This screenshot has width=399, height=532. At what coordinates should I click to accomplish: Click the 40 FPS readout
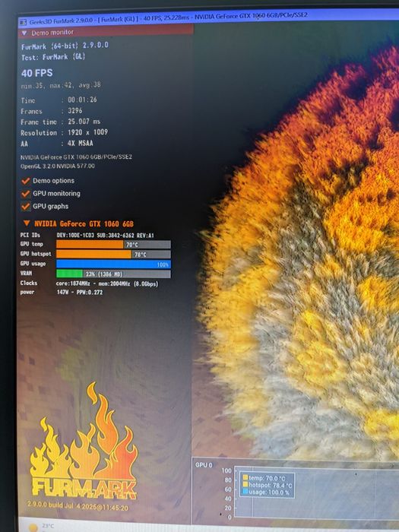(37, 73)
